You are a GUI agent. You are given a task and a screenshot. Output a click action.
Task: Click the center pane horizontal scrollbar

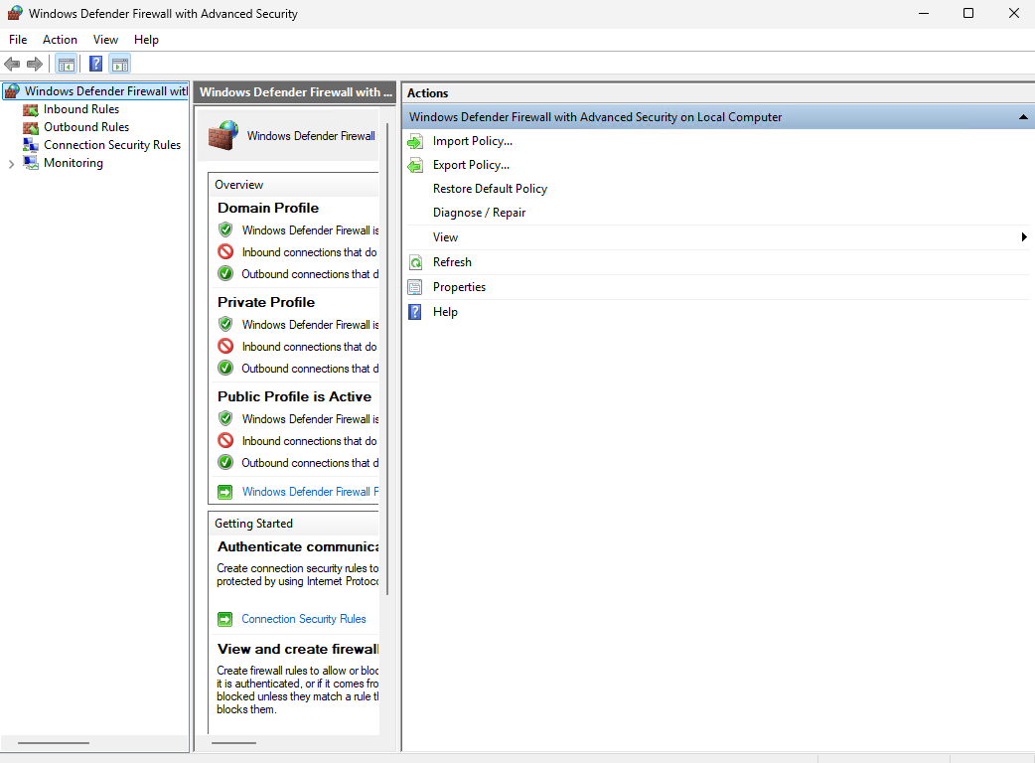[x=233, y=743]
